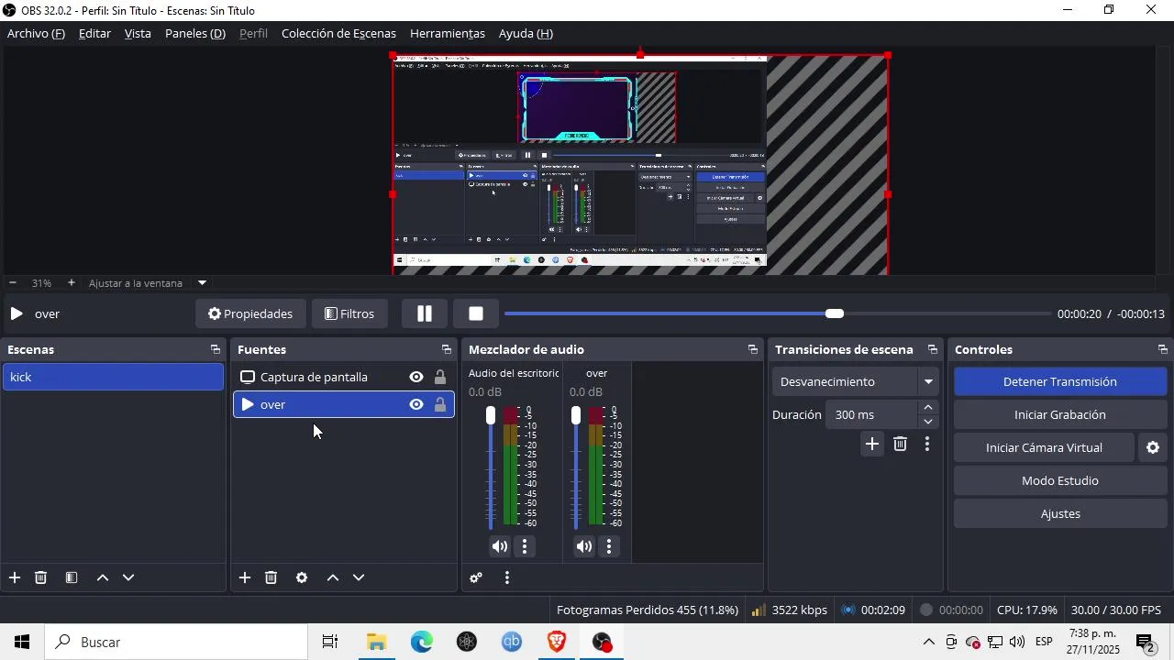This screenshot has height=660, width=1174.
Task: Add a new scene with plus icon
Action: tap(15, 577)
